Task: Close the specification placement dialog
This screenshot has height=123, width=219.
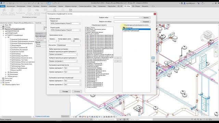Action: tap(155, 14)
